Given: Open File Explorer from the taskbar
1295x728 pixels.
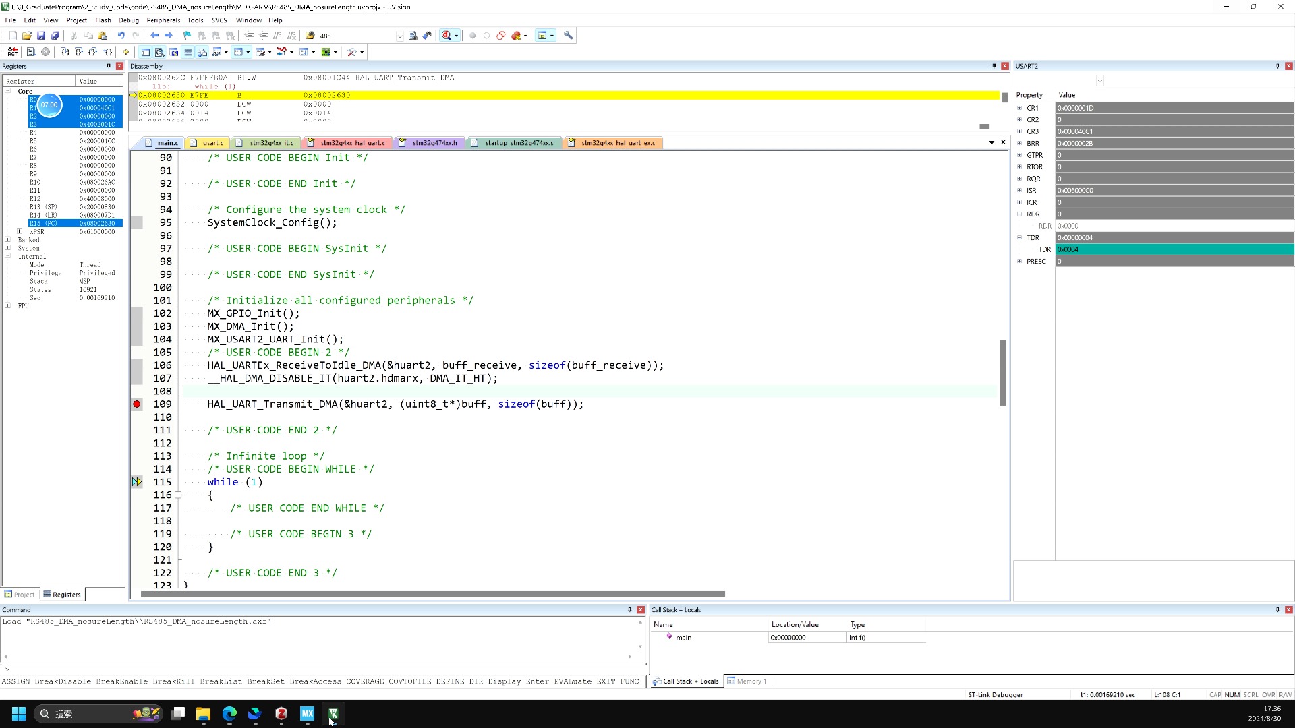Looking at the screenshot, I should (203, 714).
